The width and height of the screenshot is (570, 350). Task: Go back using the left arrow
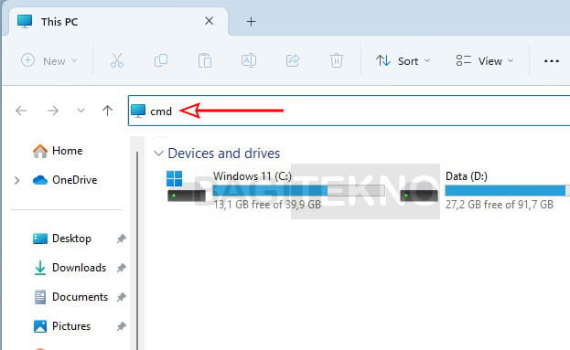(x=21, y=111)
